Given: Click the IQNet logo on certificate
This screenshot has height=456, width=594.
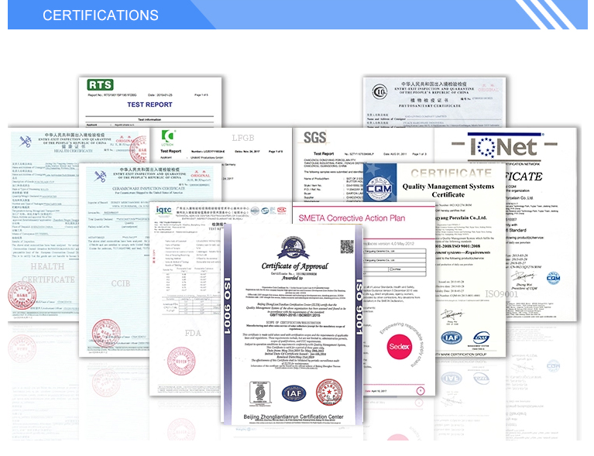Looking at the screenshot, I should coord(504,146).
